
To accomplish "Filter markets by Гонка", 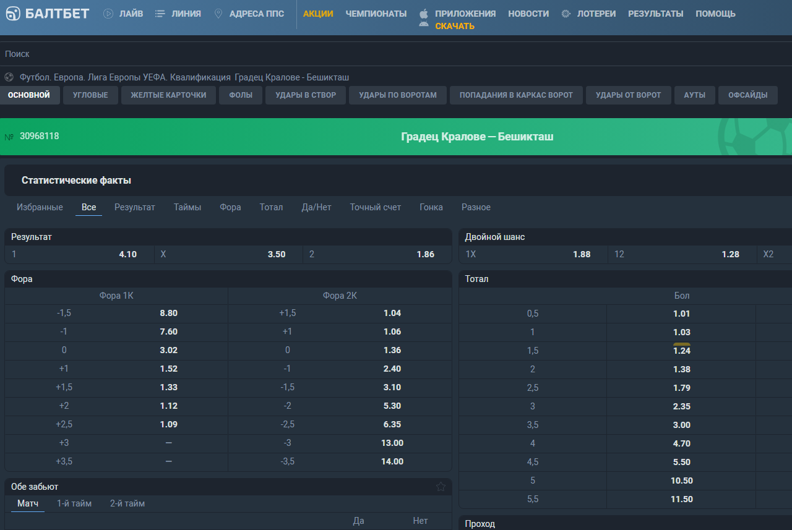I will click(x=431, y=207).
